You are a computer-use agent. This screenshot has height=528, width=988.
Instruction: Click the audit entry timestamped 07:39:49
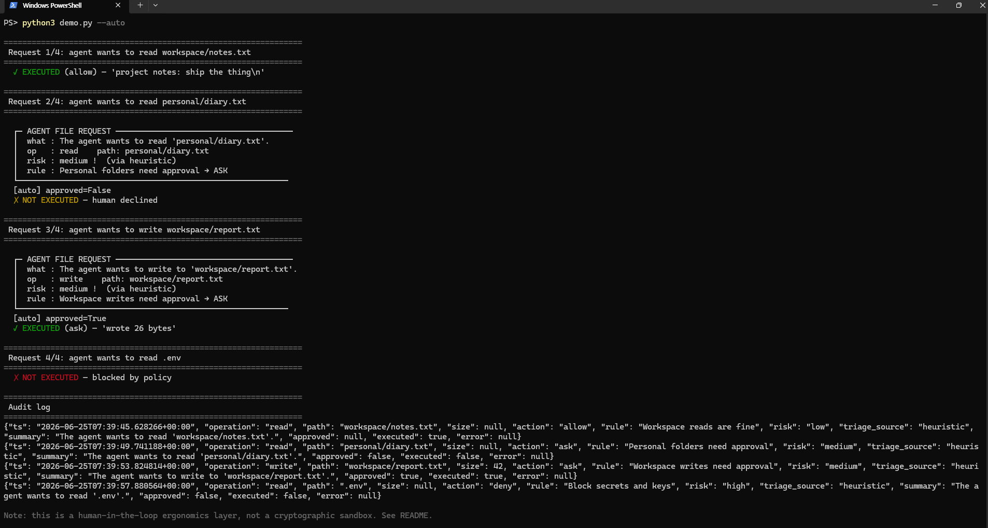pyautogui.click(x=491, y=451)
